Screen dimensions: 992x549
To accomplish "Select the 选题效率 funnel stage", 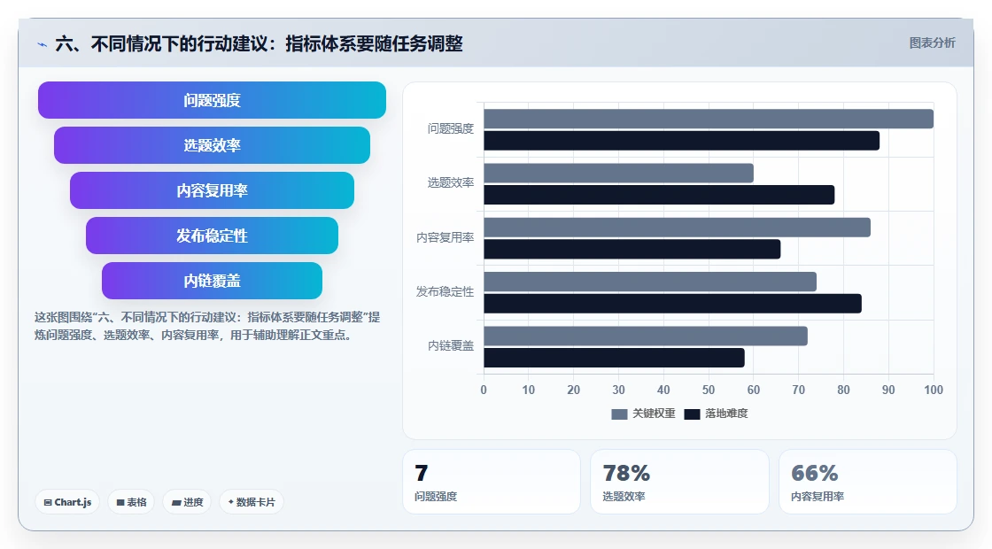I will pos(212,145).
